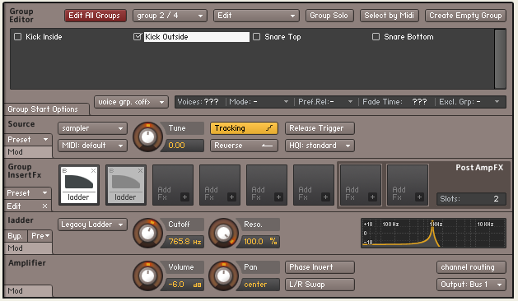This screenshot has width=518, height=301.
Task: Add an effect in the fourth insert slot
Action: (220, 185)
